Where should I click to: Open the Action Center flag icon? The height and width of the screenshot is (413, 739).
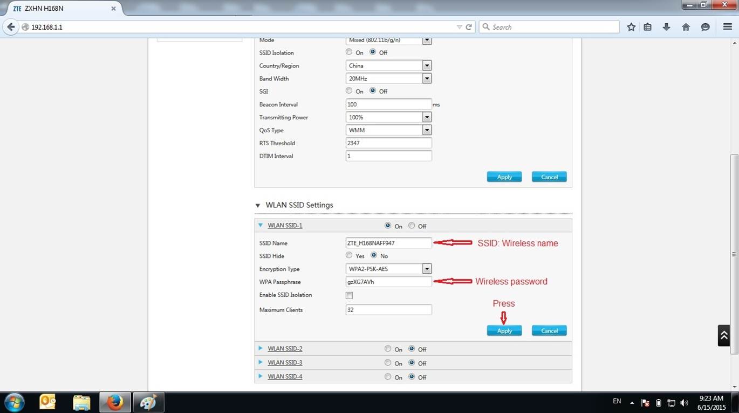(645, 403)
